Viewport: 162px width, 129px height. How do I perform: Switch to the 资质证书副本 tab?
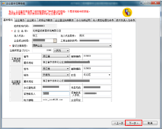(x=46, y=20)
